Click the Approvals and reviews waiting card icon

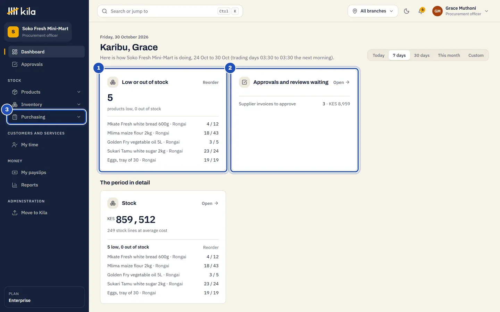click(x=244, y=82)
